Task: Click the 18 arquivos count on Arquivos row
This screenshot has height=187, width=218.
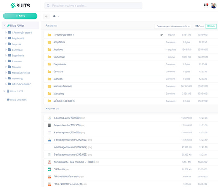Action: [x=170, y=50]
